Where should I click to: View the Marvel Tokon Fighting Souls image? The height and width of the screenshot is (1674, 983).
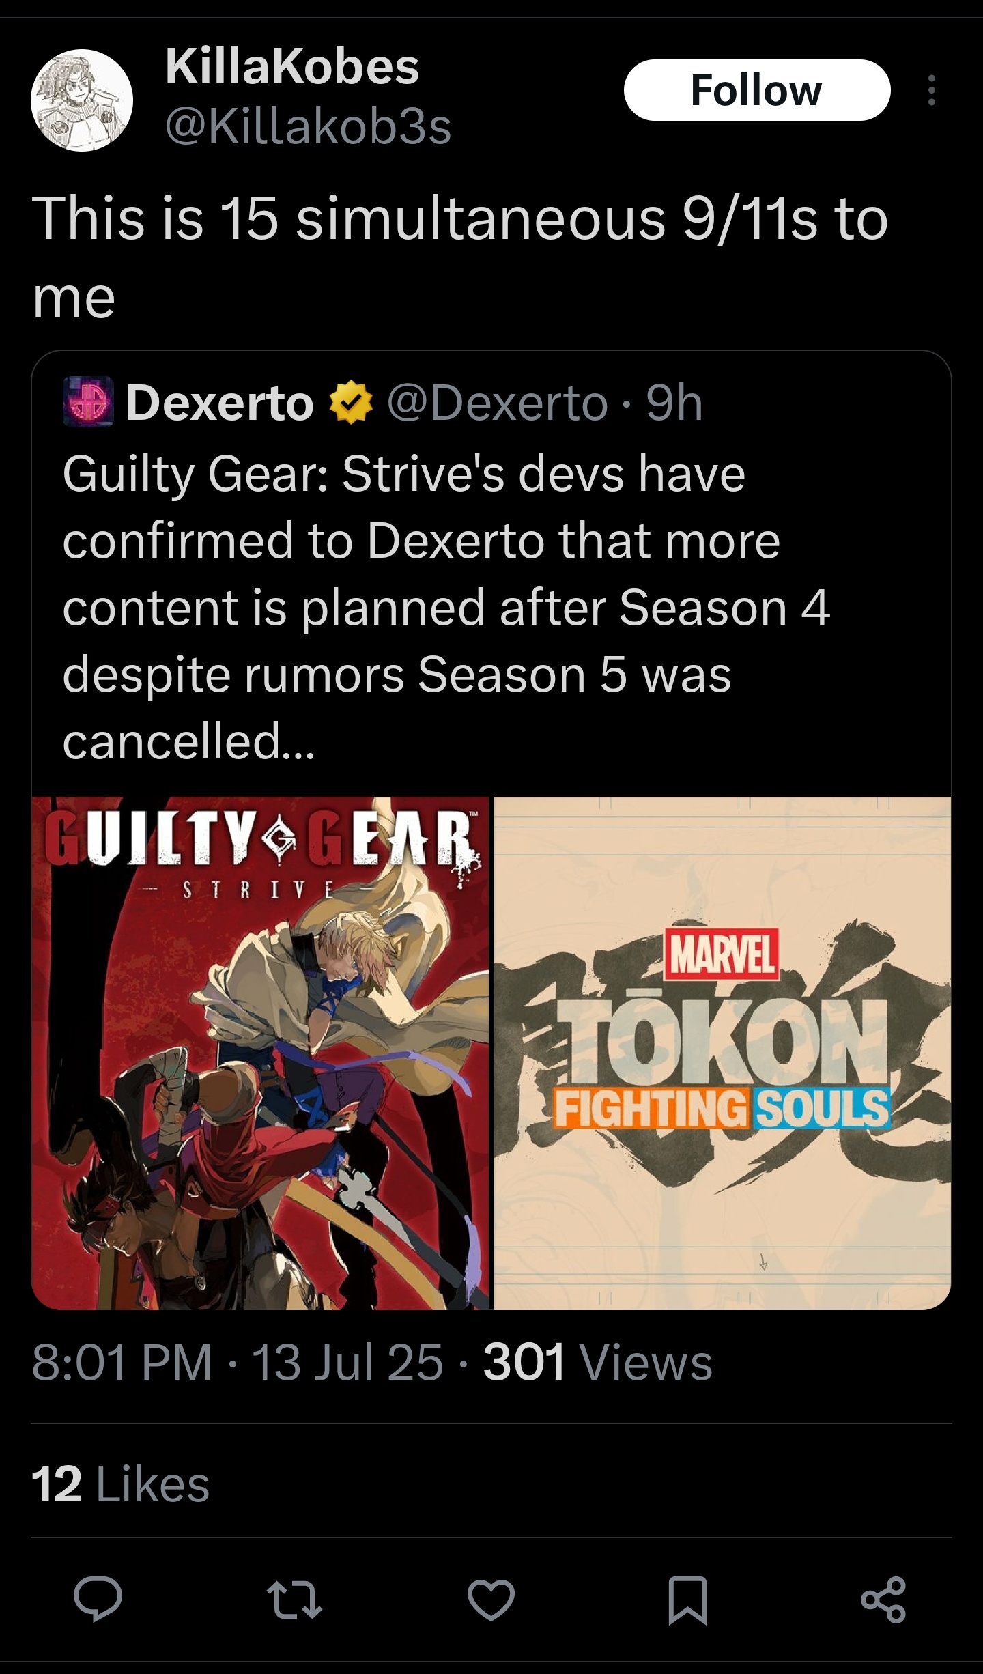click(x=722, y=1053)
